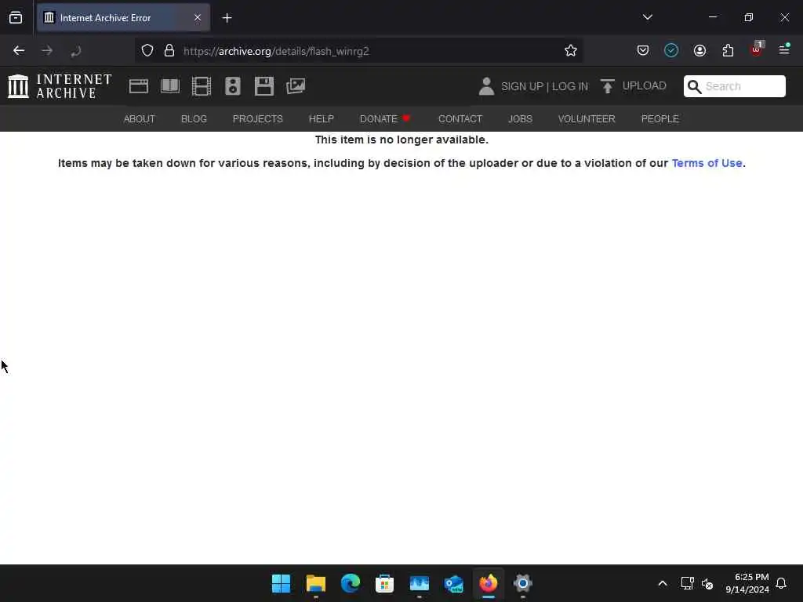The height and width of the screenshot is (602, 803).
Task: Open the Audio speaker icon
Action: [x=232, y=86]
